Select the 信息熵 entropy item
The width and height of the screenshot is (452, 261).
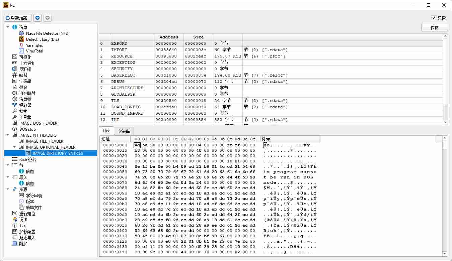25,99
